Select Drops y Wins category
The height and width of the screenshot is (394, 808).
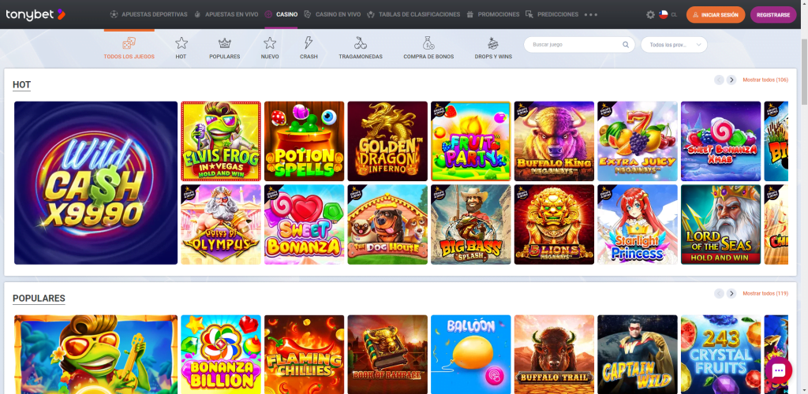(493, 48)
